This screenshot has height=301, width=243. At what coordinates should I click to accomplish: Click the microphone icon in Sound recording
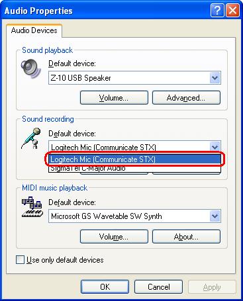pyautogui.click(x=31, y=138)
